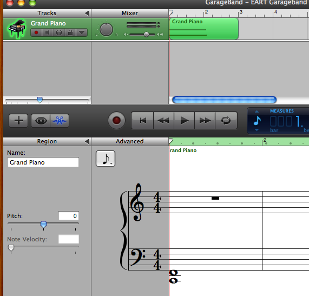Adjust the Note Velocity slider
Viewport: 309px width, 296px height.
11,248
